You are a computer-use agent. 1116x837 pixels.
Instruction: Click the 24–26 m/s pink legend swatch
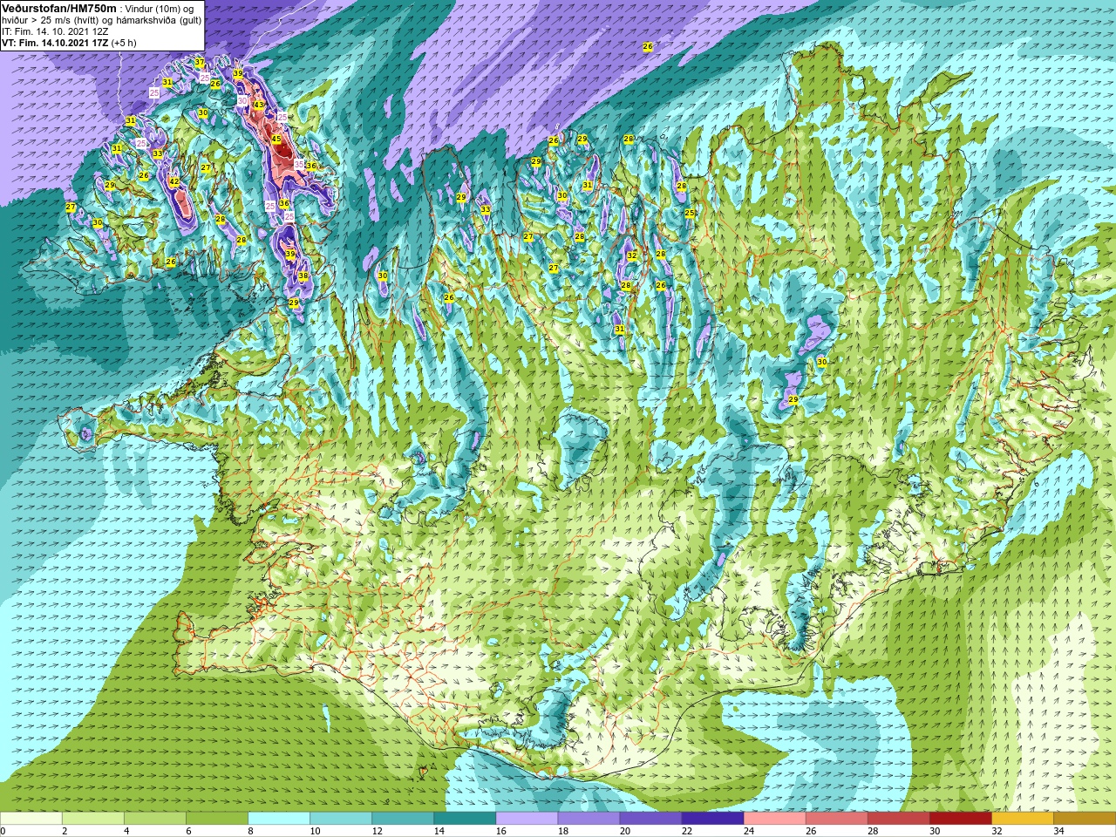click(x=774, y=819)
